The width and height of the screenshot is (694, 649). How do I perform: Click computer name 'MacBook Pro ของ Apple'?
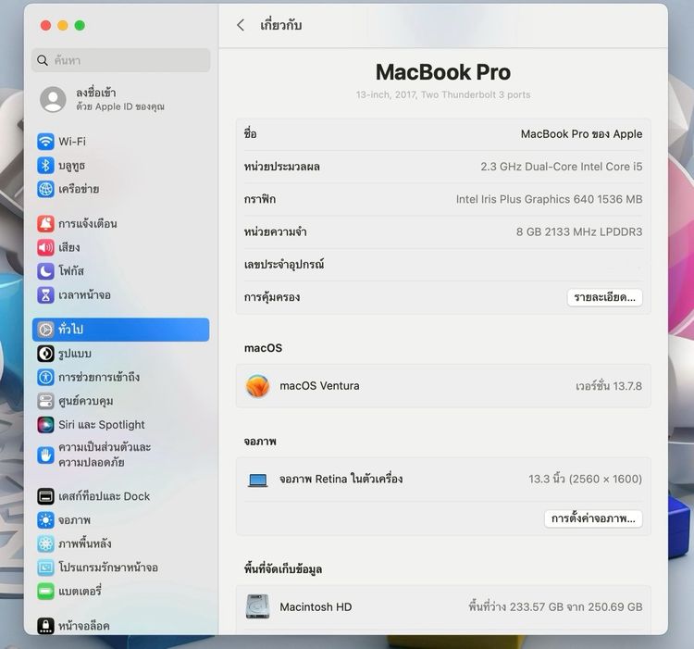pos(581,133)
